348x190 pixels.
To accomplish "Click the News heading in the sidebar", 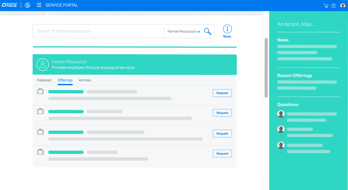I will [283, 40].
